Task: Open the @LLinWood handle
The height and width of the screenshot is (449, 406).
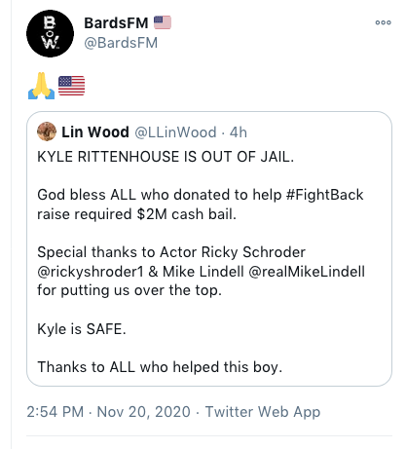Action: pos(175,132)
